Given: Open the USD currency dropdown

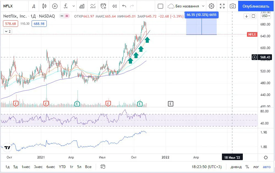Looking at the screenshot, I should (x=266, y=16).
